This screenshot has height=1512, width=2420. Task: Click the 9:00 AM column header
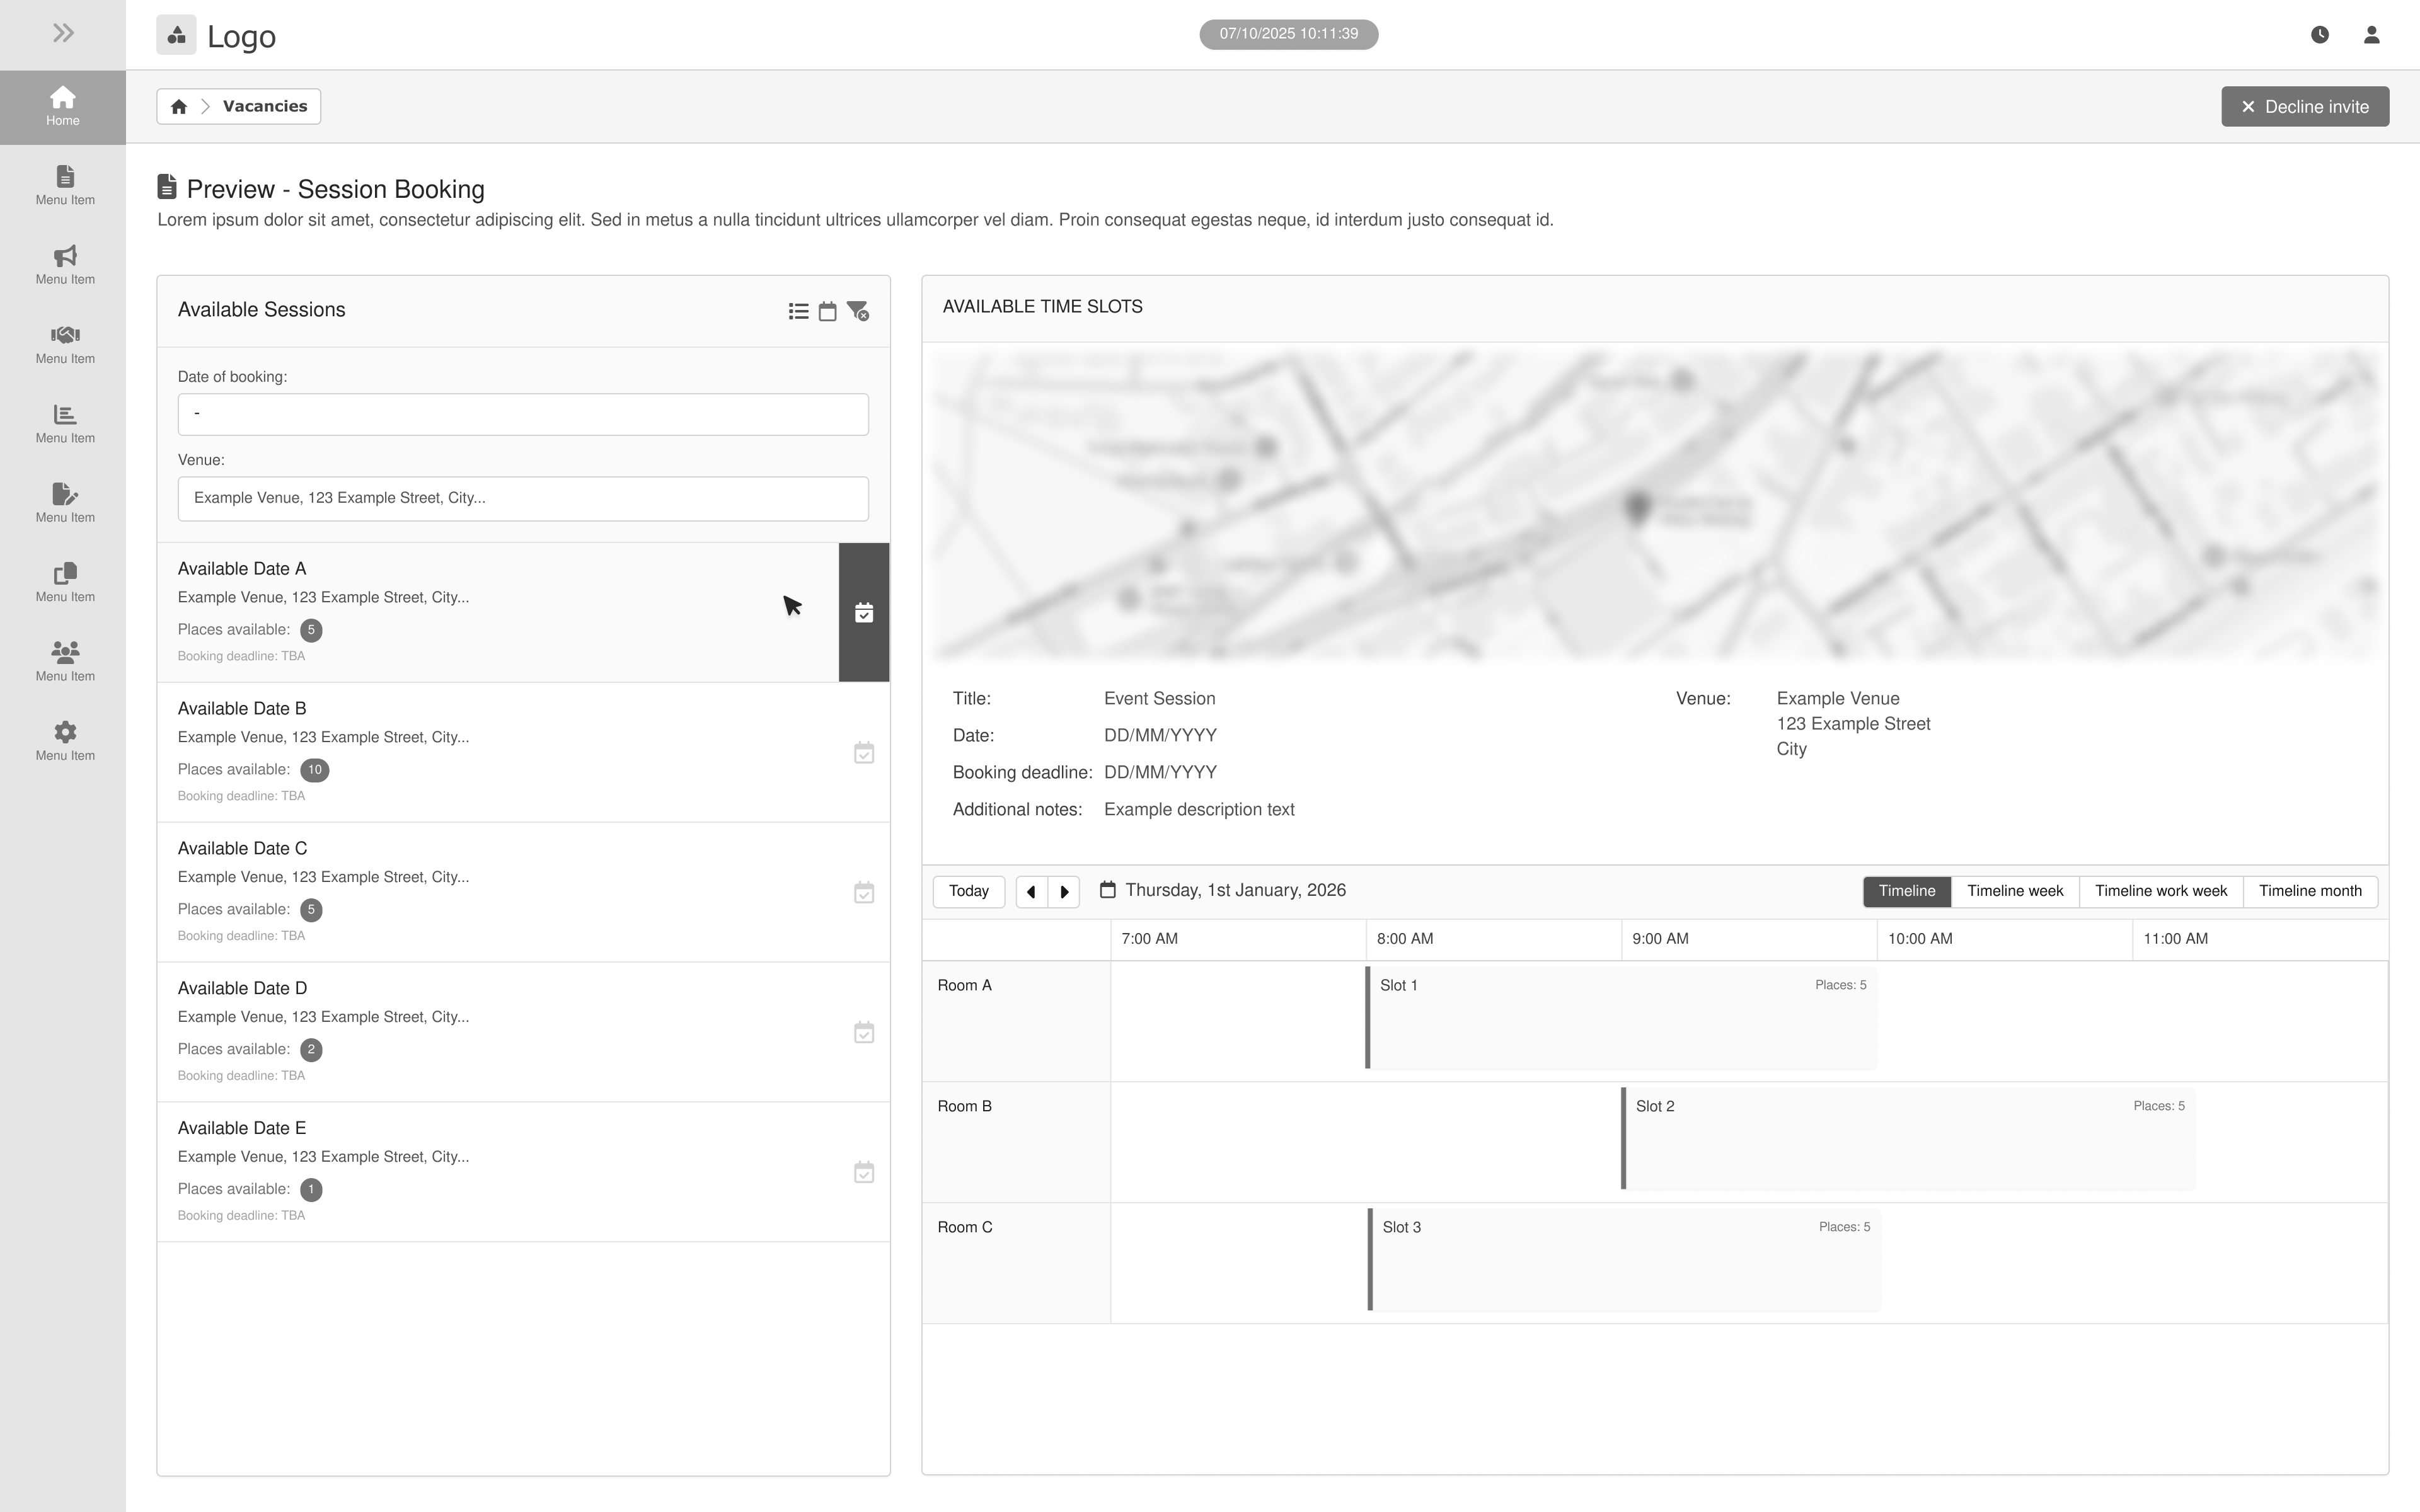tap(1749, 939)
